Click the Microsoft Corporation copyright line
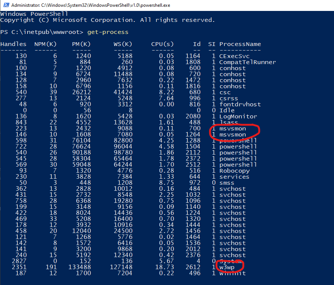The height and width of the screenshot is (285, 334). pyautogui.click(x=108, y=20)
